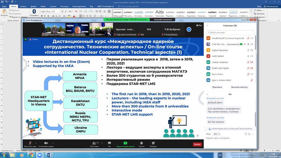The image size is (281, 158).
Task: Clear all formatting with the eraser icon
Action: click(76, 12)
